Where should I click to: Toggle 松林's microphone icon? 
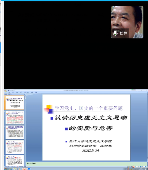point(115,33)
